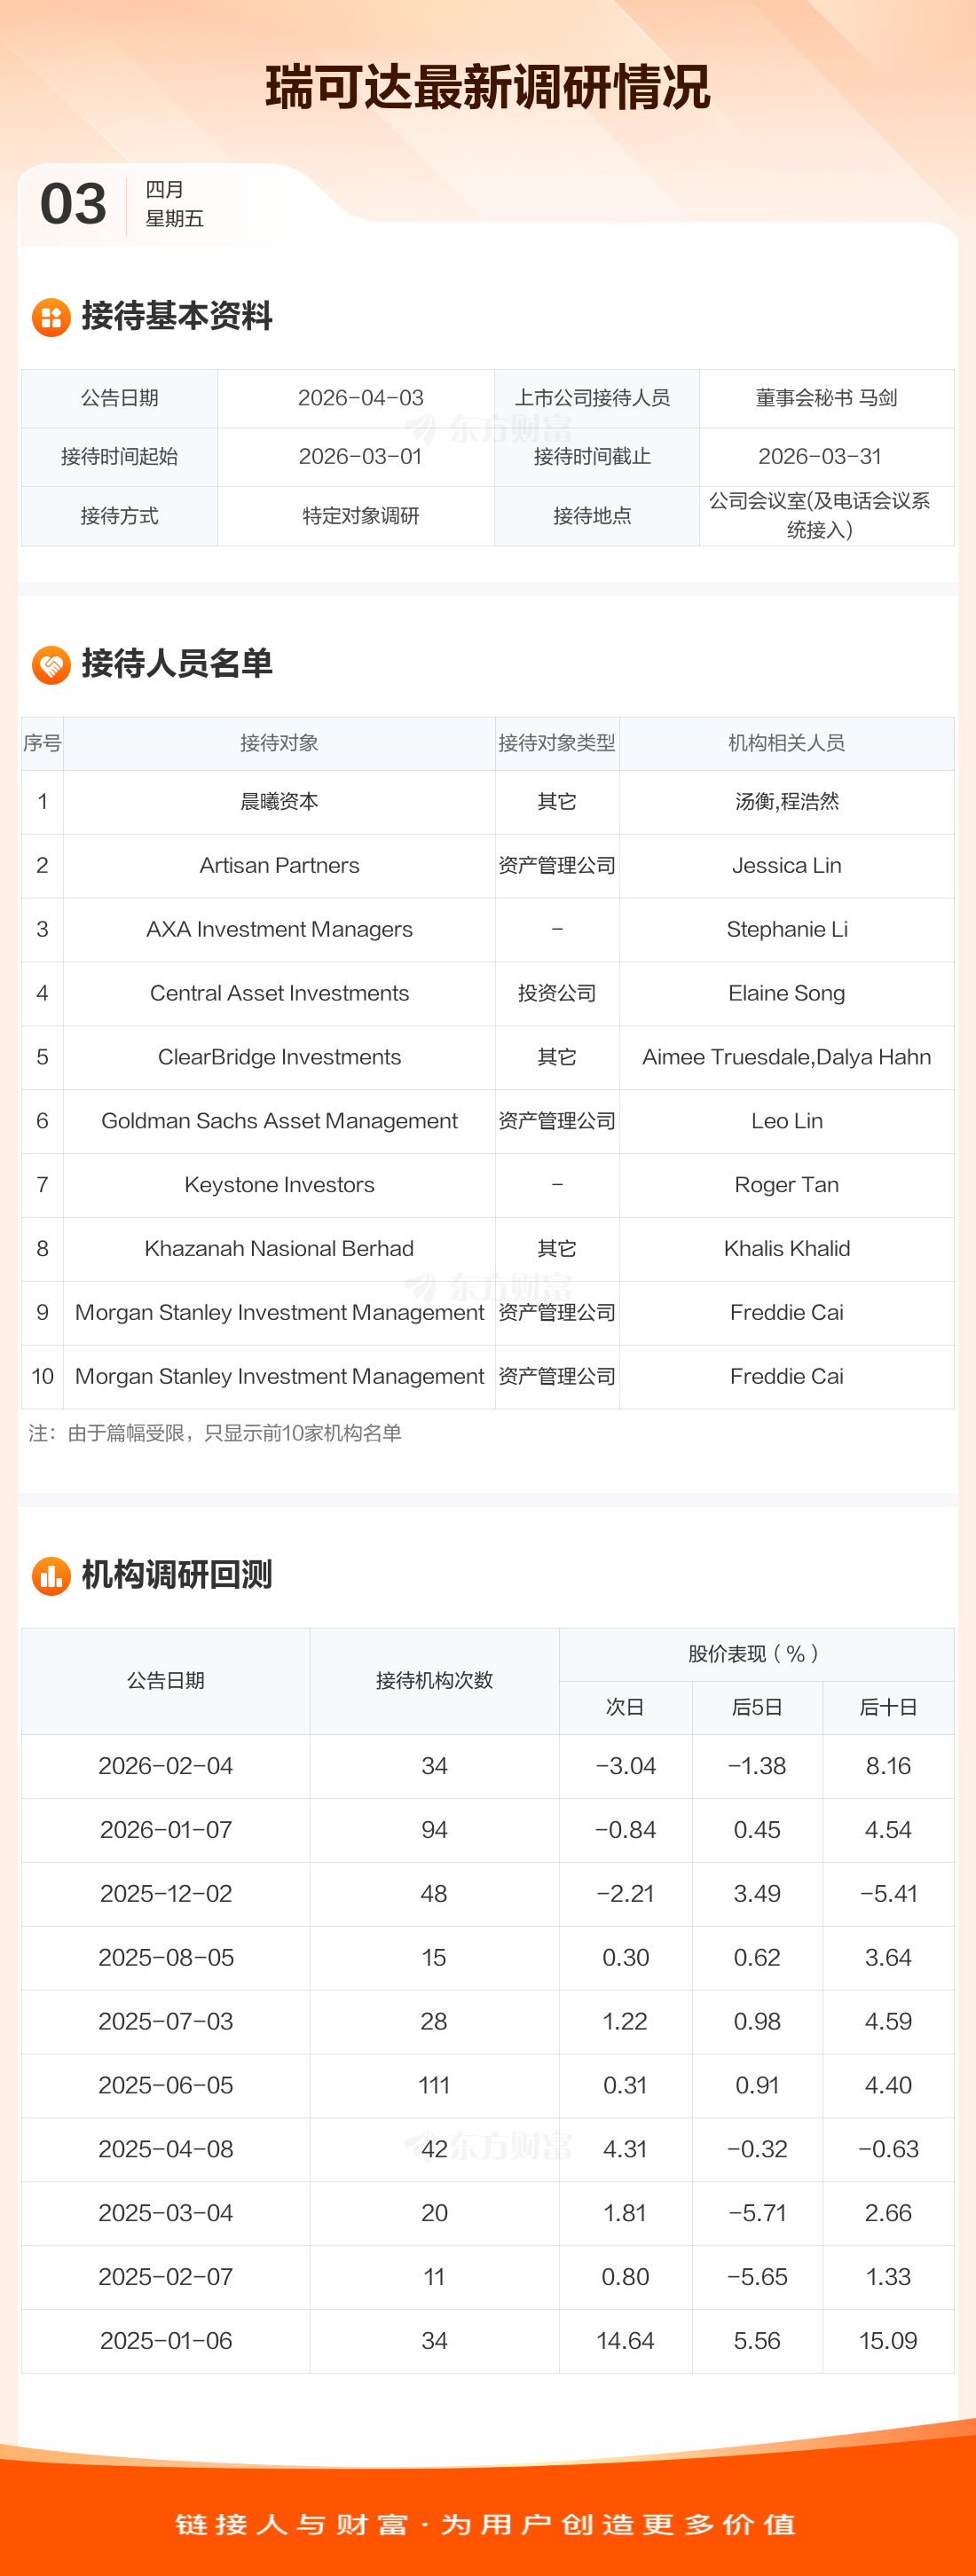Click the name Khalis Khalid

click(787, 1249)
